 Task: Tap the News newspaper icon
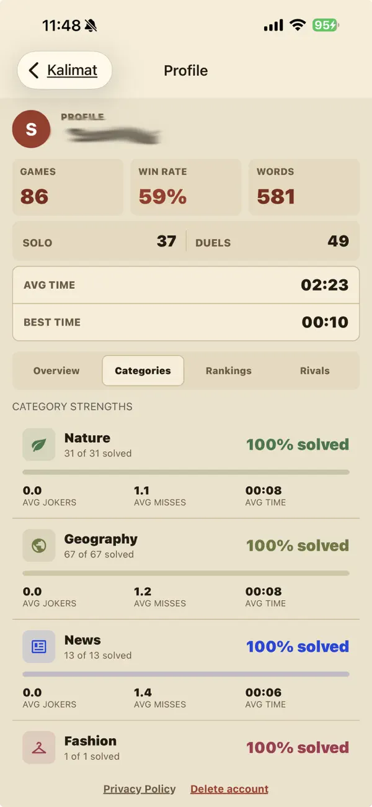point(39,647)
